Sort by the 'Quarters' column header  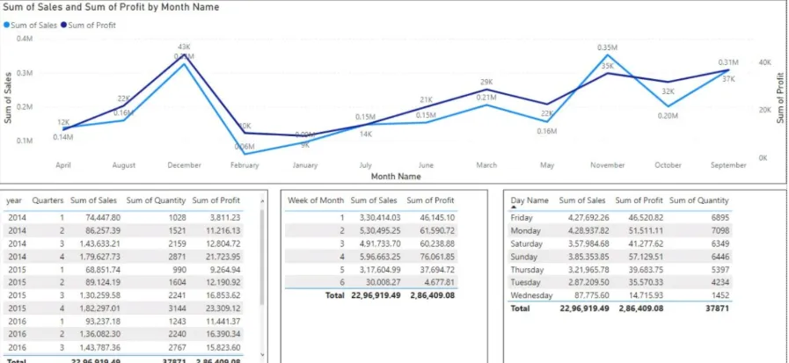pyautogui.click(x=47, y=200)
